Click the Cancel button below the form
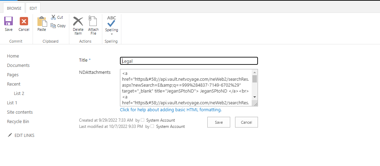The image size is (380, 166). [x=246, y=122]
